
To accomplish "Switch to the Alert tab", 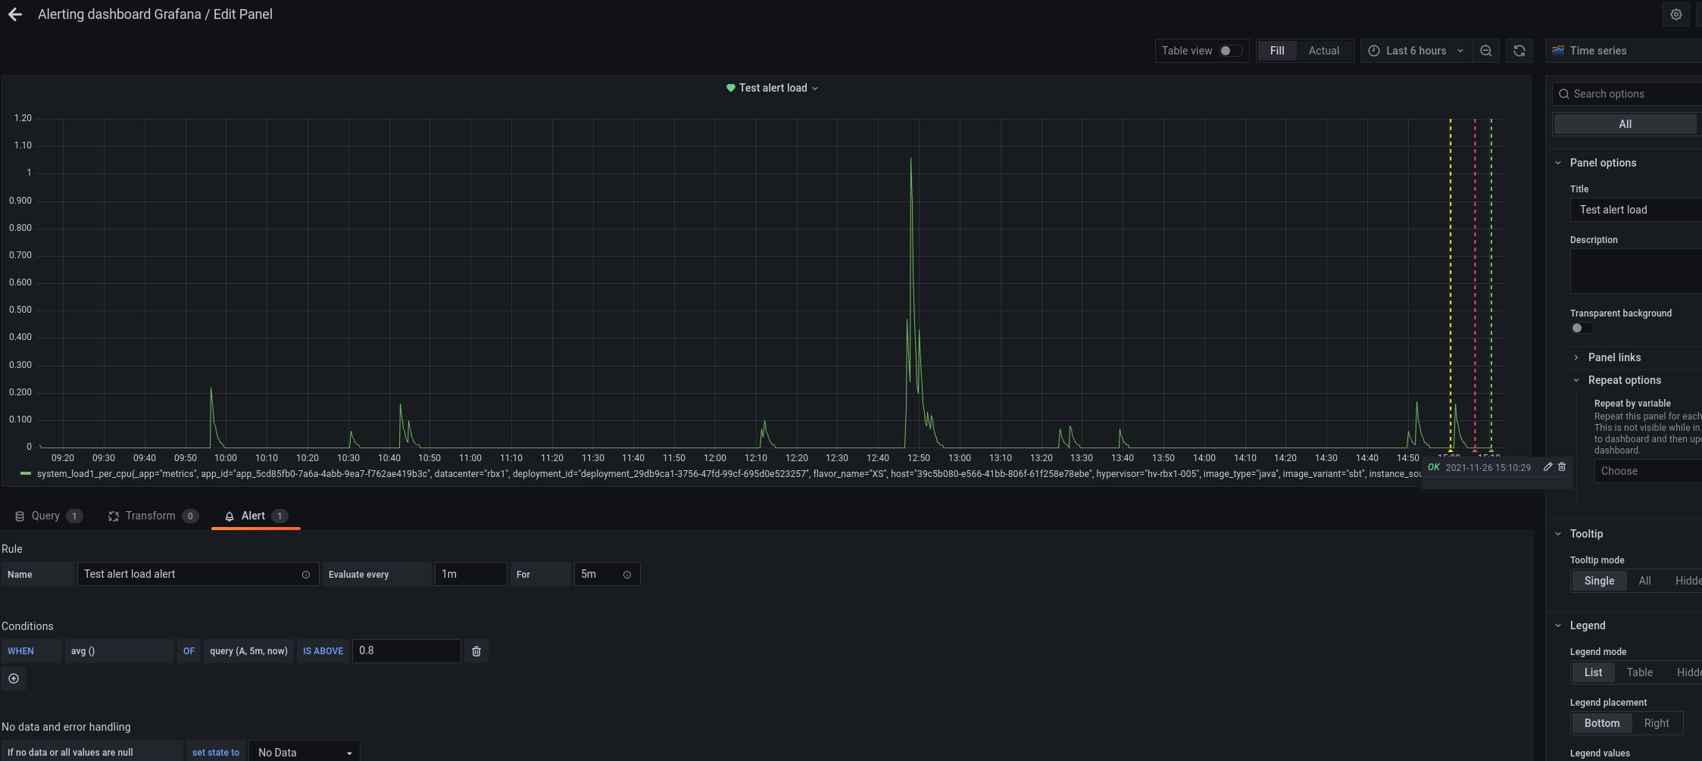I will [256, 516].
